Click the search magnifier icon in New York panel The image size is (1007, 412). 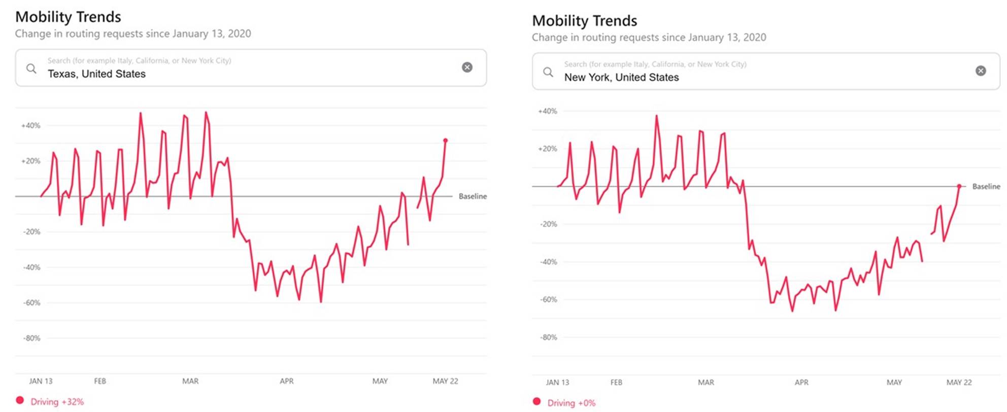point(548,72)
